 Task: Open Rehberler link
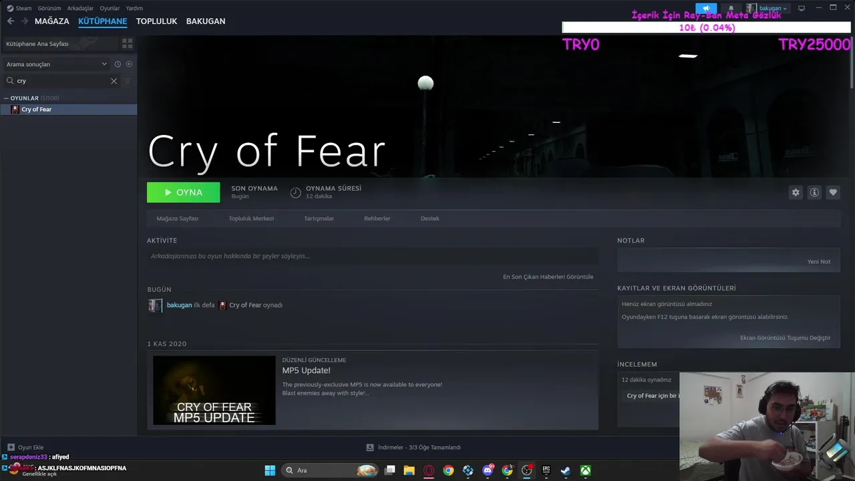click(x=377, y=218)
